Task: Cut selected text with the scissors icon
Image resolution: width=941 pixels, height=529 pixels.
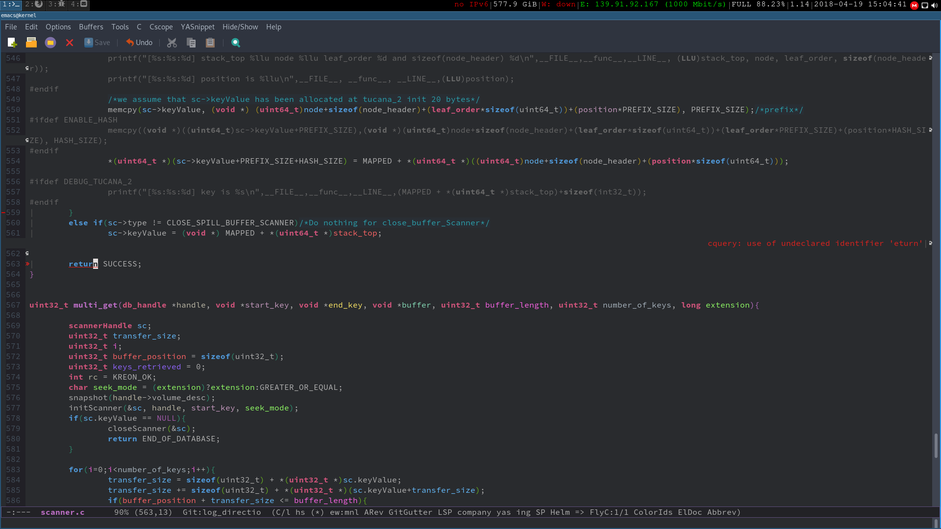Action: [172, 43]
